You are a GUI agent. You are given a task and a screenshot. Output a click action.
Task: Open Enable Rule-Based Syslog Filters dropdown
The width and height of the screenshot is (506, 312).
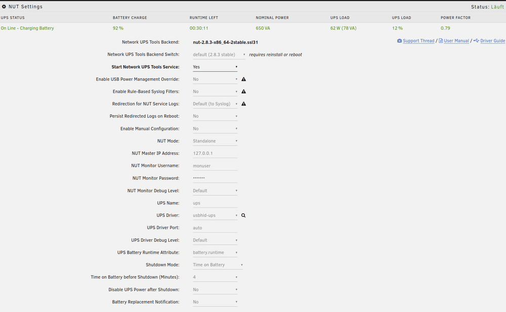215,92
